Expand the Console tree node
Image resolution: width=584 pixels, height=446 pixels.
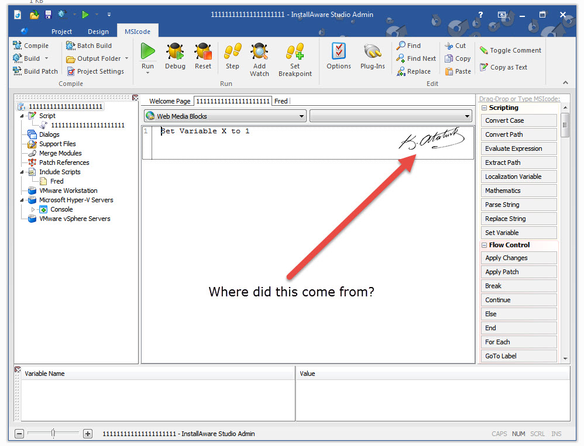click(x=33, y=209)
